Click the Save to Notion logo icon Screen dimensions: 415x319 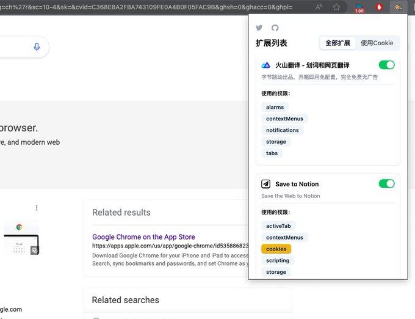pyautogui.click(x=265, y=184)
